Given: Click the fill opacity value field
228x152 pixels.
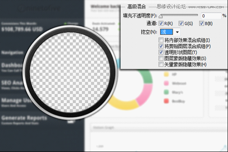Looking at the screenshot, I should [x=211, y=16].
